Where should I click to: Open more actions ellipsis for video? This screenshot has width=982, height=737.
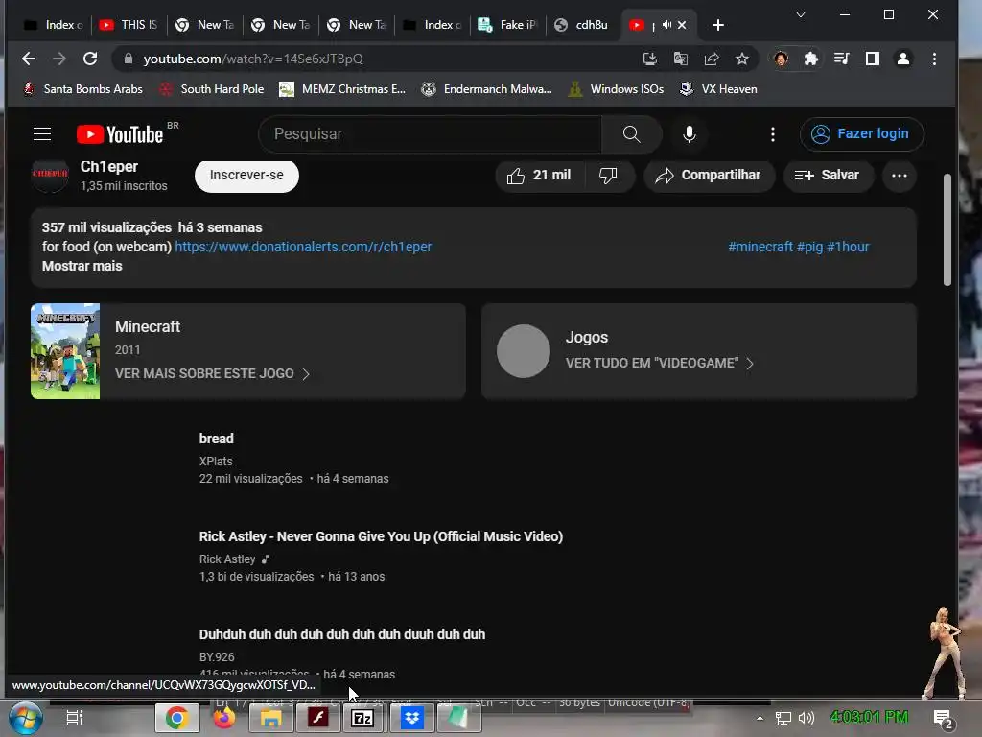pyautogui.click(x=900, y=176)
